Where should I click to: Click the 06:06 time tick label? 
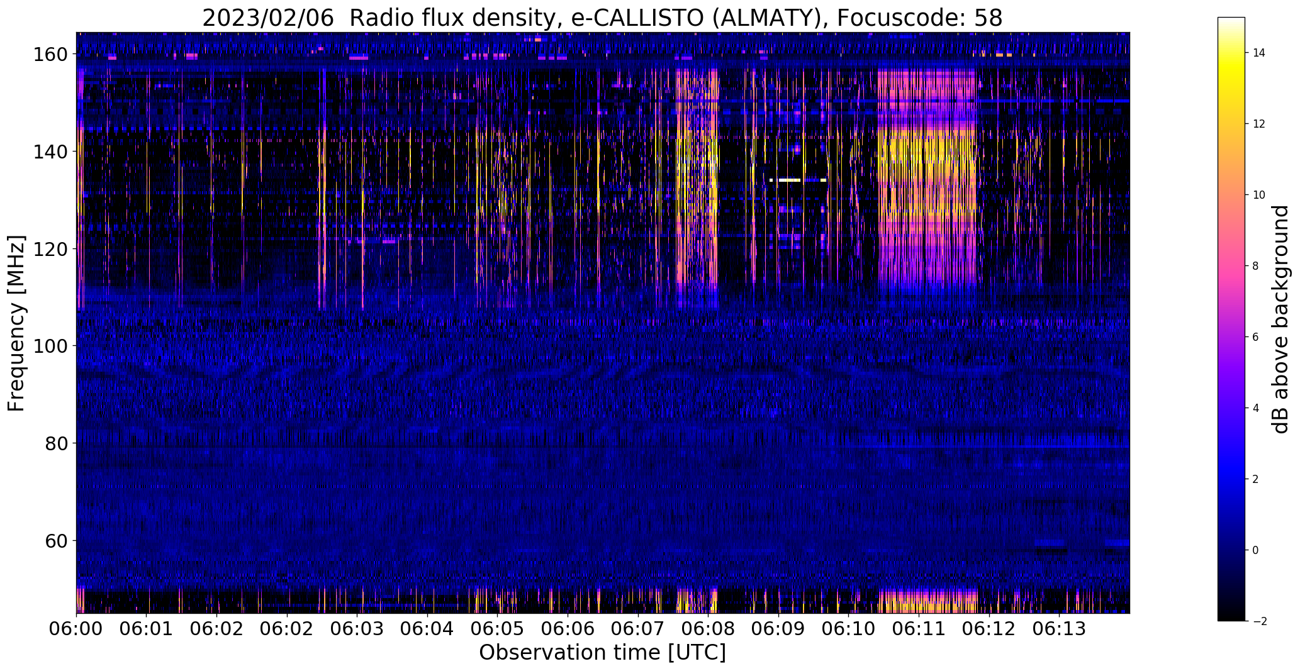click(x=568, y=628)
